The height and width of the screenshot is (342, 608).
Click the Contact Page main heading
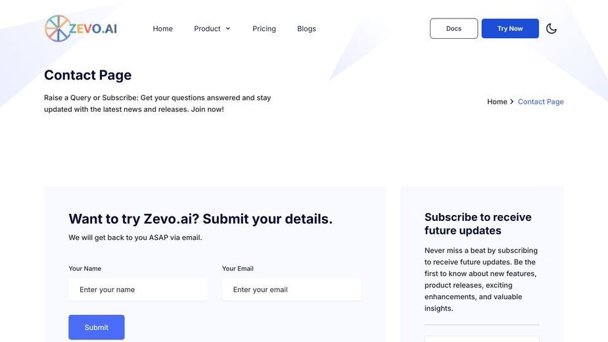pyautogui.click(x=87, y=75)
